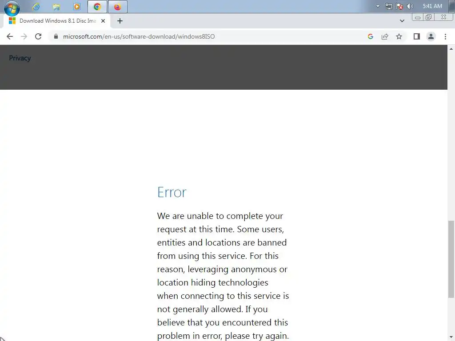This screenshot has height=341, width=455.
Task: Close the Chrome window
Action: (x=444, y=17)
